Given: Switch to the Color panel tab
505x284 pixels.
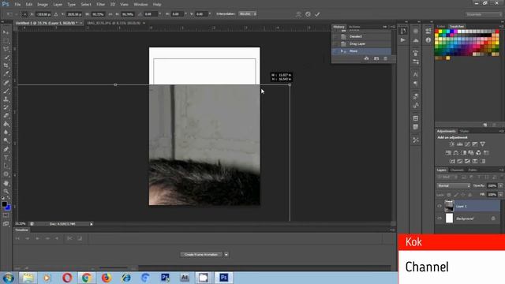Looking at the screenshot, I should pyautogui.click(x=441, y=26).
